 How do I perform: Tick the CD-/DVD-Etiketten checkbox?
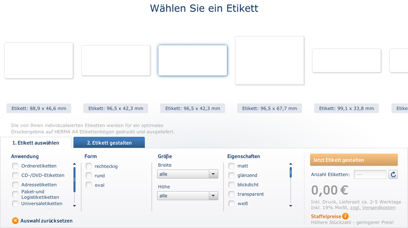pyautogui.click(x=16, y=175)
